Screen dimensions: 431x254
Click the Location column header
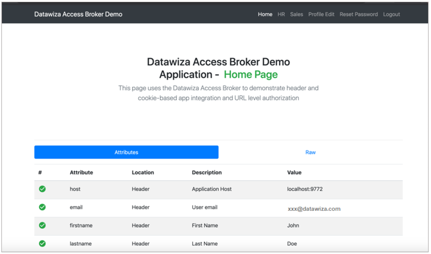point(143,173)
